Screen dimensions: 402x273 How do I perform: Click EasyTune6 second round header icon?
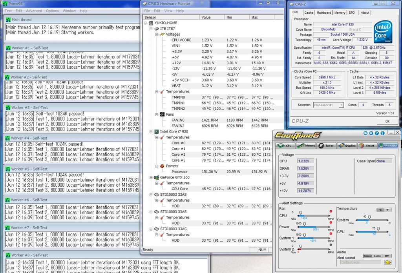click(x=371, y=133)
